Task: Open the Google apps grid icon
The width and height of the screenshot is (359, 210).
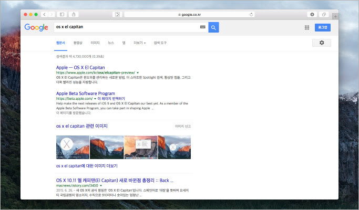Action: (307, 27)
